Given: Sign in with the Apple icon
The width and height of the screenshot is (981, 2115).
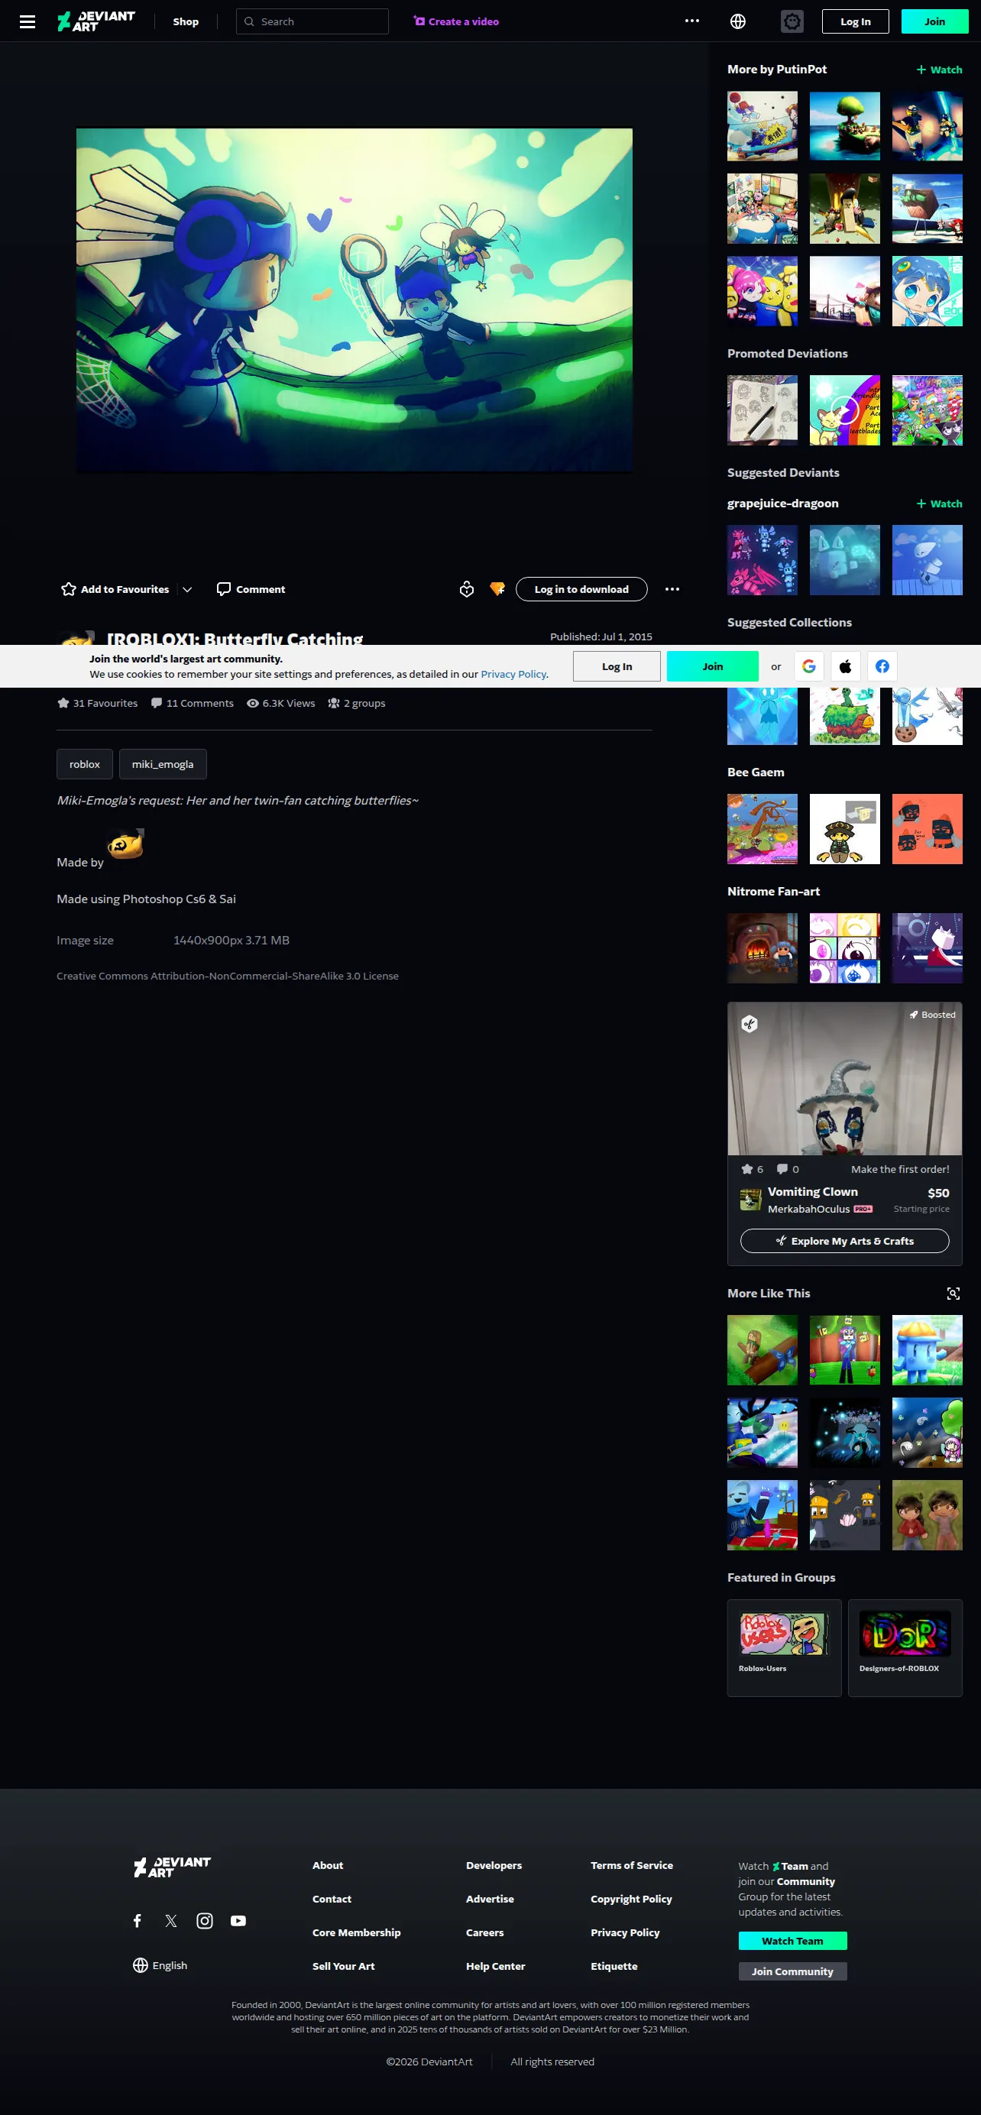Looking at the screenshot, I should coord(846,666).
